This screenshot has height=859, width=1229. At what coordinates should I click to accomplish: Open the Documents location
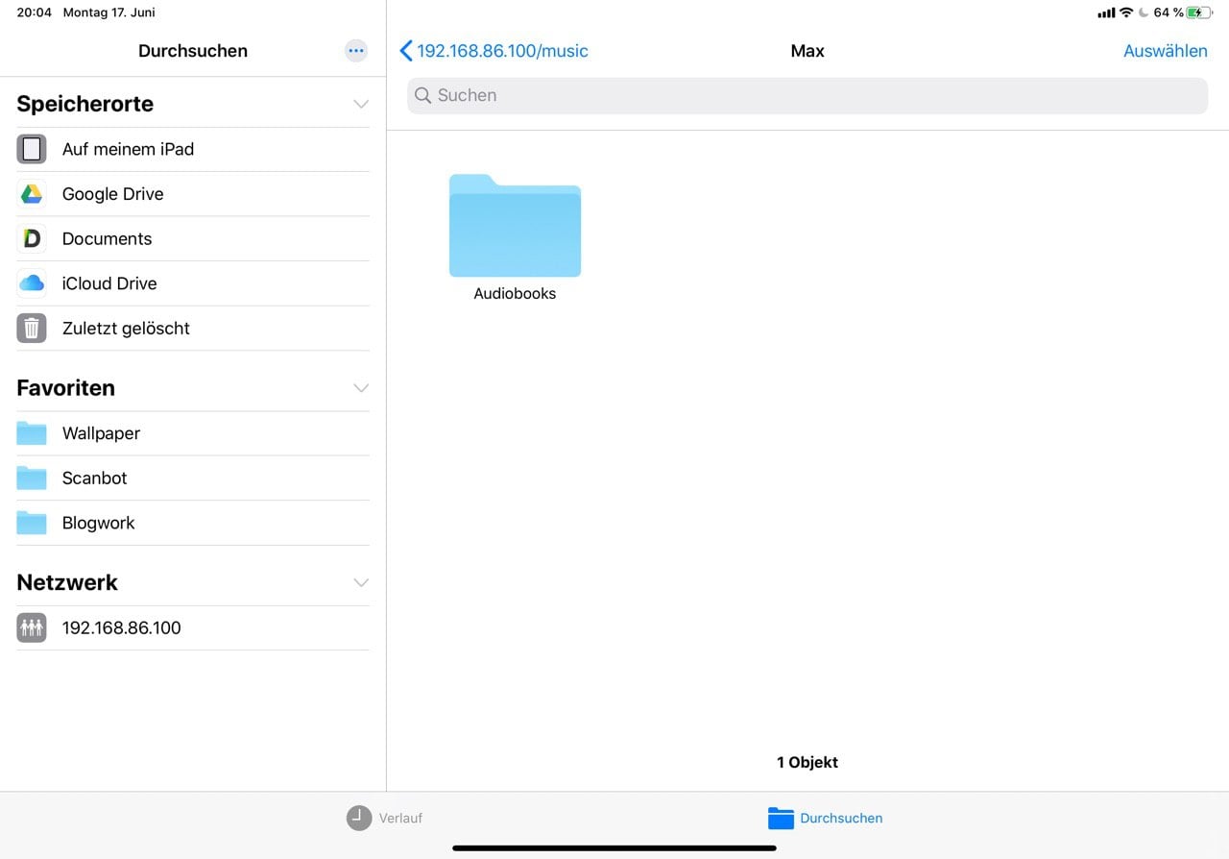click(x=193, y=238)
